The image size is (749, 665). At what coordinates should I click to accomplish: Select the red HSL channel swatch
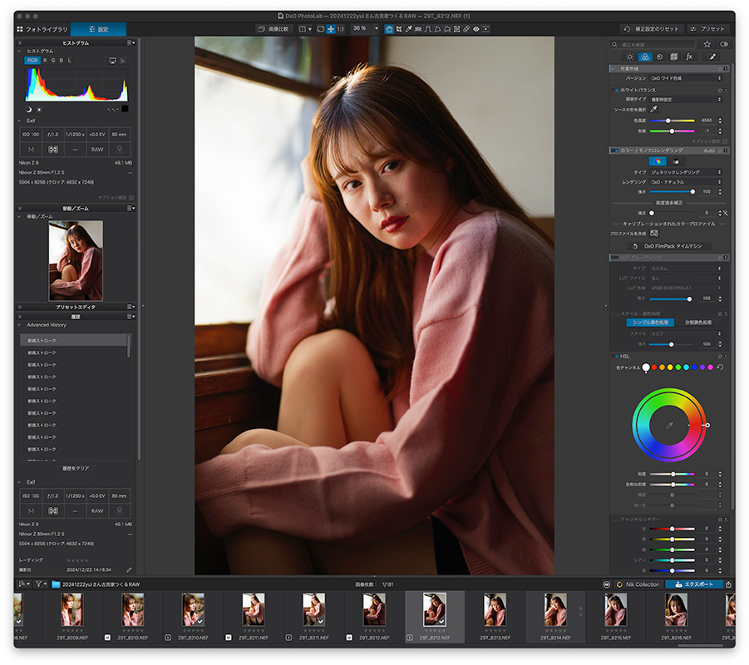(x=653, y=367)
